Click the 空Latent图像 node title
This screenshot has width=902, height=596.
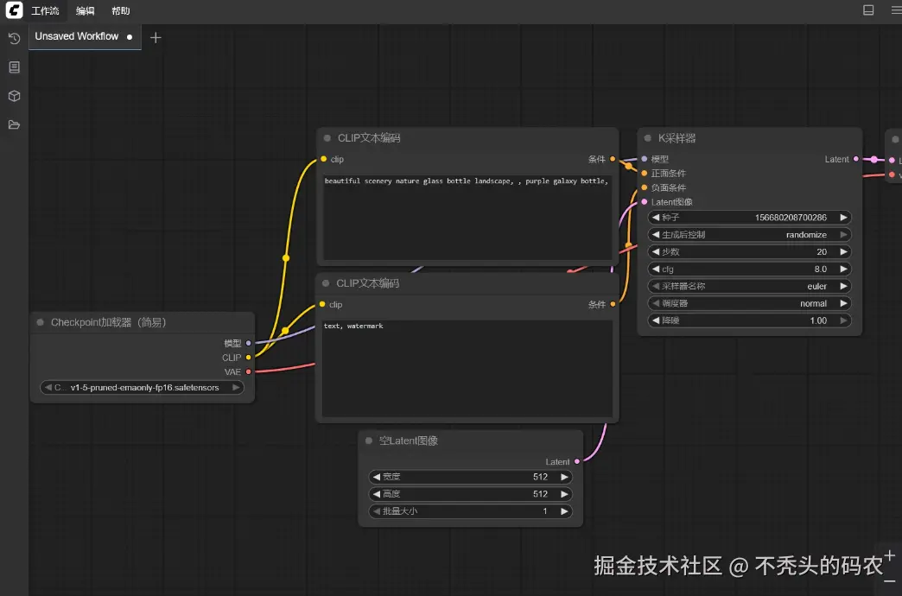[x=409, y=441]
